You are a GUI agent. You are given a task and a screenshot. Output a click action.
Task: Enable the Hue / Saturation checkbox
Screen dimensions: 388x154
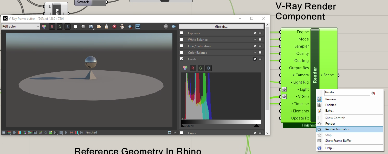pos(182,46)
